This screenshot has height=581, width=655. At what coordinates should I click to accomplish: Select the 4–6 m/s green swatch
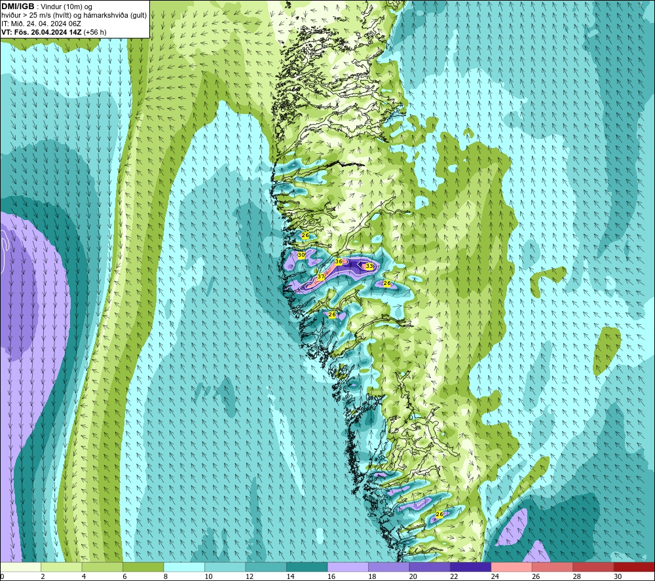click(x=102, y=567)
